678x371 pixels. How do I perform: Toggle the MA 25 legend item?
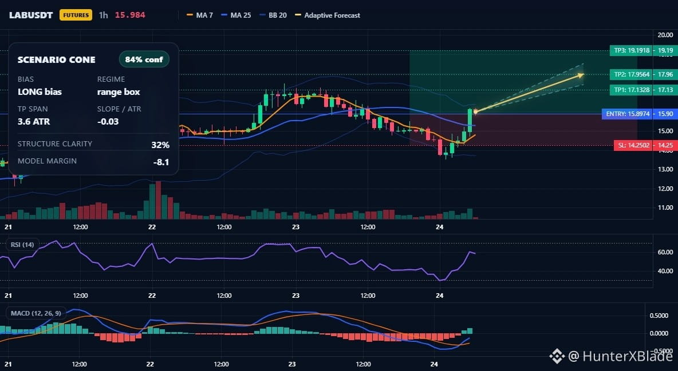pos(236,15)
